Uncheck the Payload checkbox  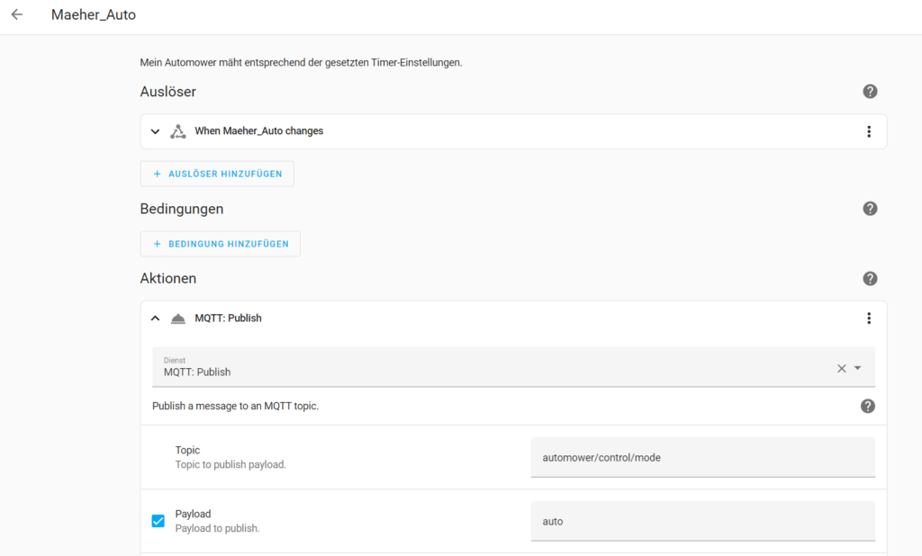tap(158, 521)
